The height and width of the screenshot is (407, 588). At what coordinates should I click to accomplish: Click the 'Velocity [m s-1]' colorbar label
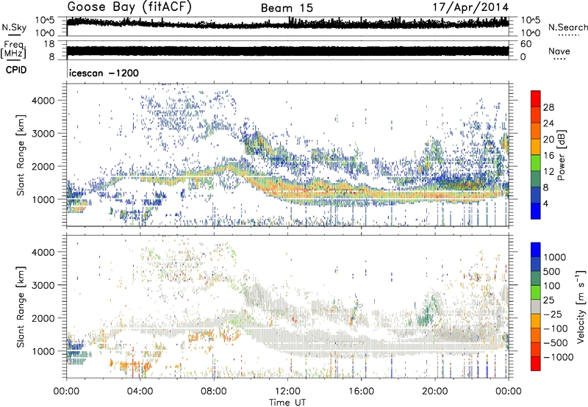(581, 306)
